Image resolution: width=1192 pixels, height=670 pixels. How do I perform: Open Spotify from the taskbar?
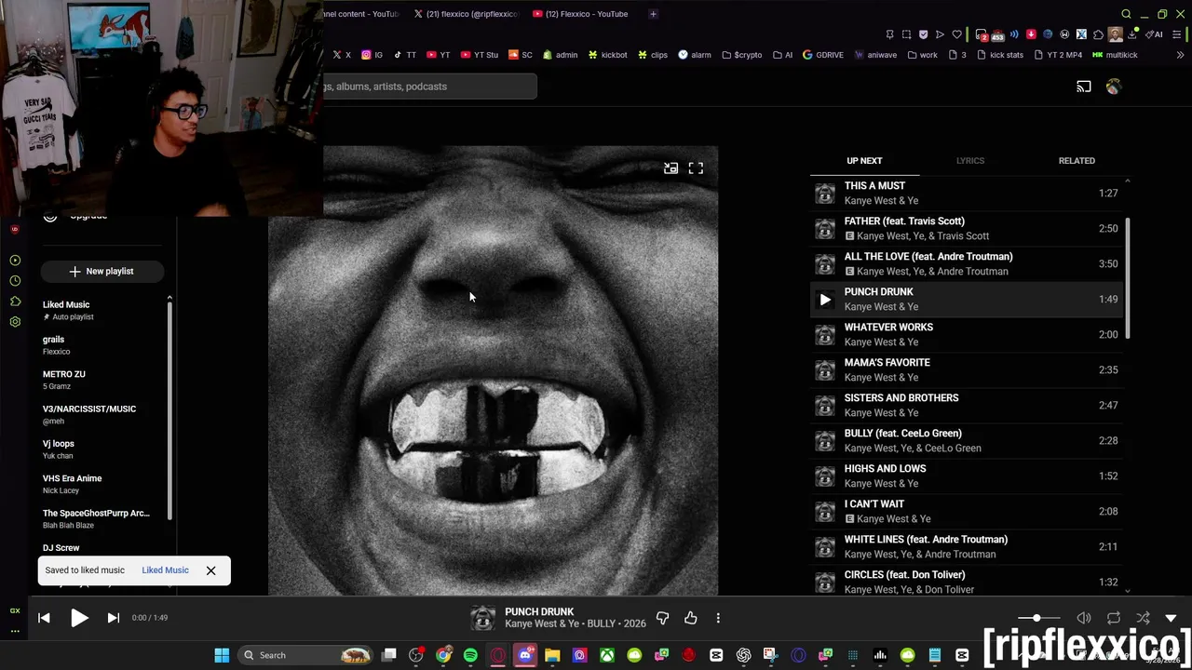pos(470,655)
